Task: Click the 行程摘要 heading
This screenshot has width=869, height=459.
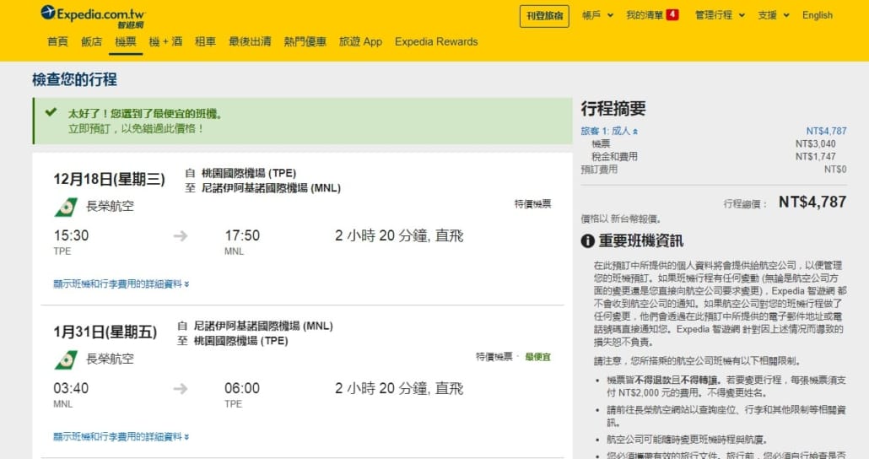Action: click(x=613, y=108)
